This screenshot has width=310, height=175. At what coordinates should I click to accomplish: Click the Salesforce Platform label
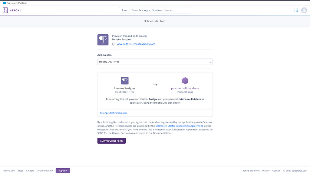pyautogui.click(x=17, y=3)
